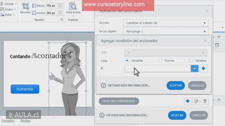Click the Altura height input field
The image size is (225, 126).
52,6
